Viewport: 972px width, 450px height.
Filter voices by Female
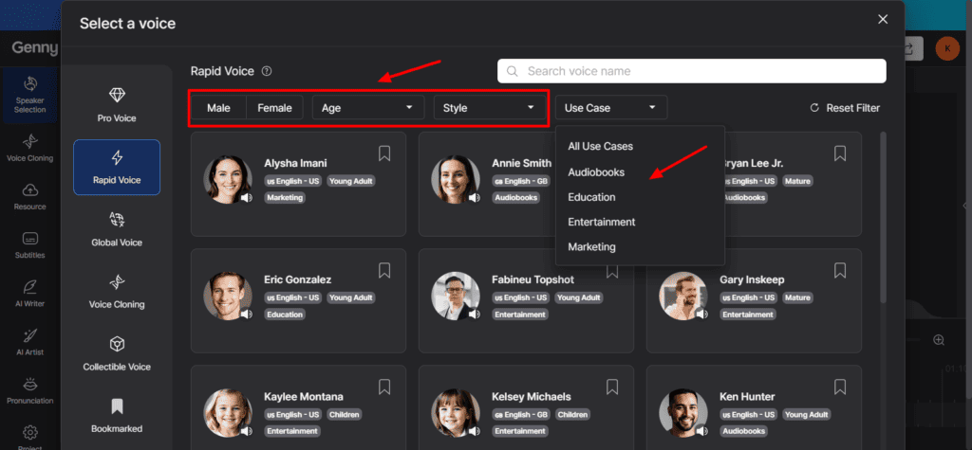274,108
